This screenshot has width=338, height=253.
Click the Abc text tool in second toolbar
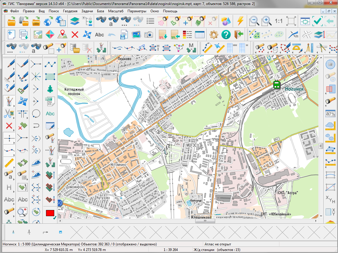click(99, 35)
